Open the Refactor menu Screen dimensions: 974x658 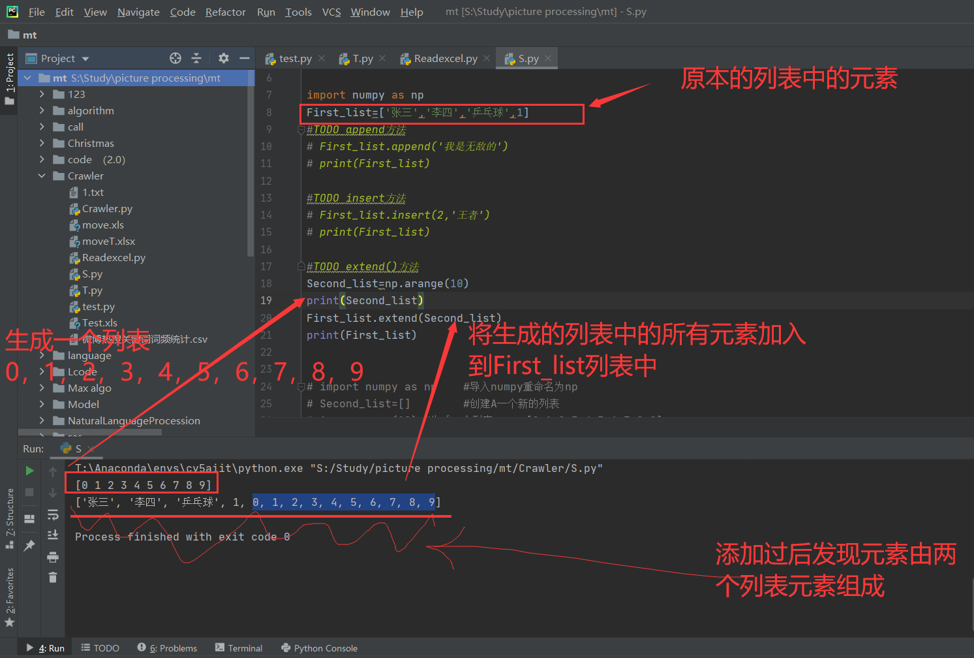225,12
